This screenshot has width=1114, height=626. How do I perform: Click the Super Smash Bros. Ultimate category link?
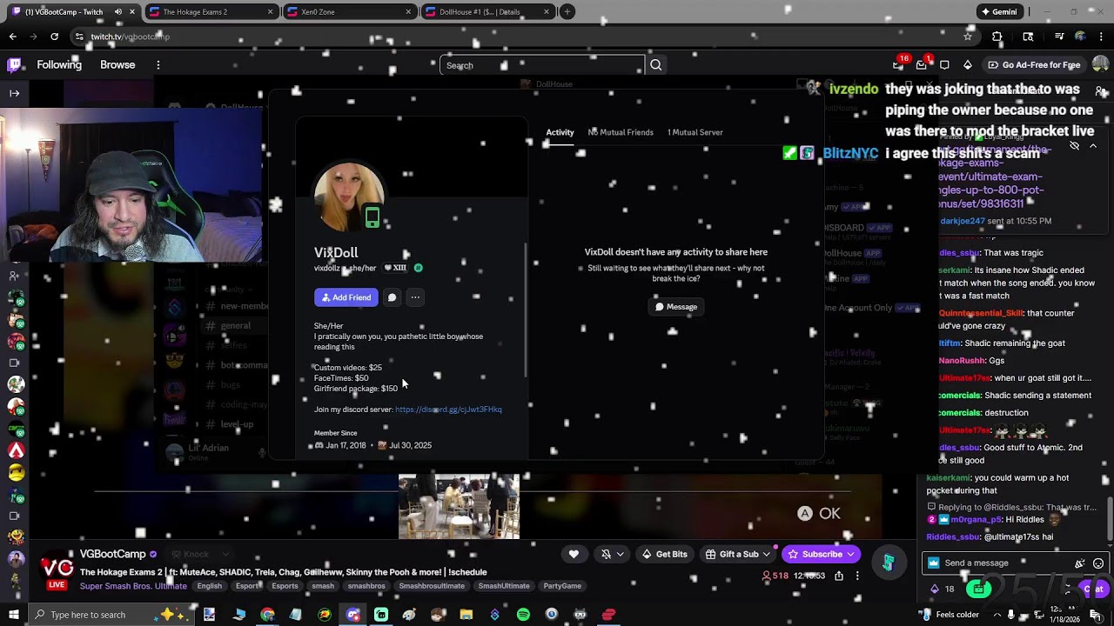click(x=133, y=586)
